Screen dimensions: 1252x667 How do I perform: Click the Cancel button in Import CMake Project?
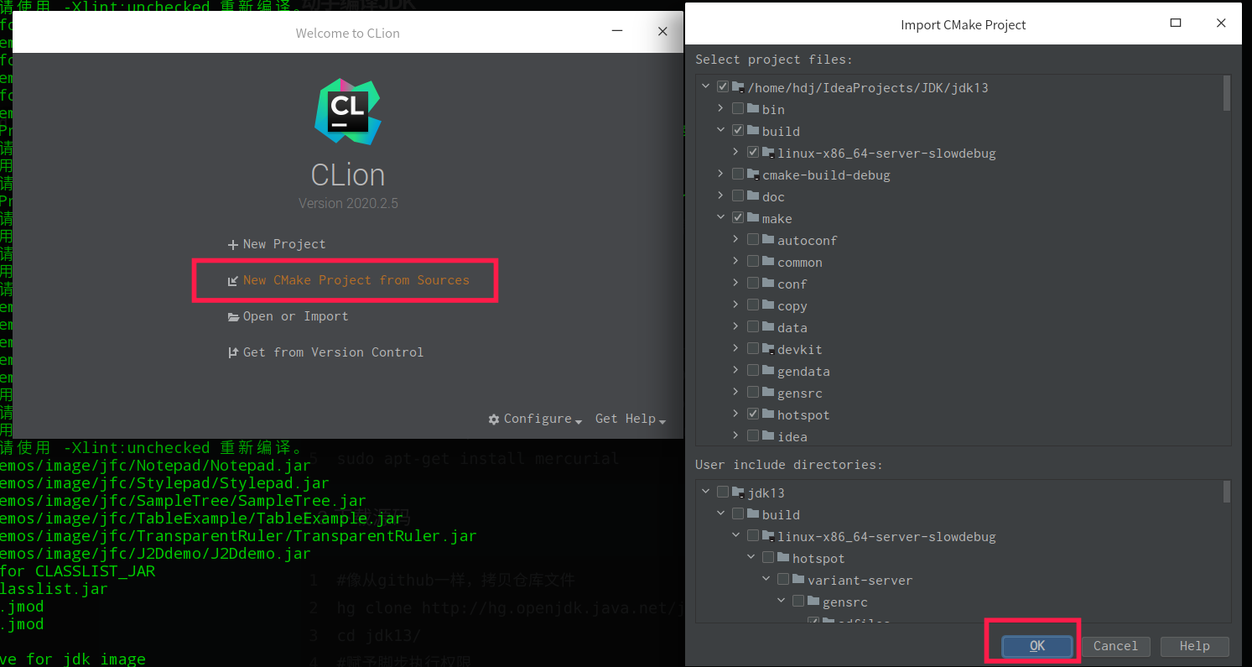(x=1115, y=646)
